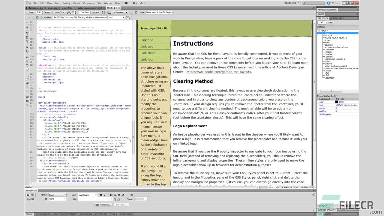Click the Unordered List icon in Properties

point(111,195)
